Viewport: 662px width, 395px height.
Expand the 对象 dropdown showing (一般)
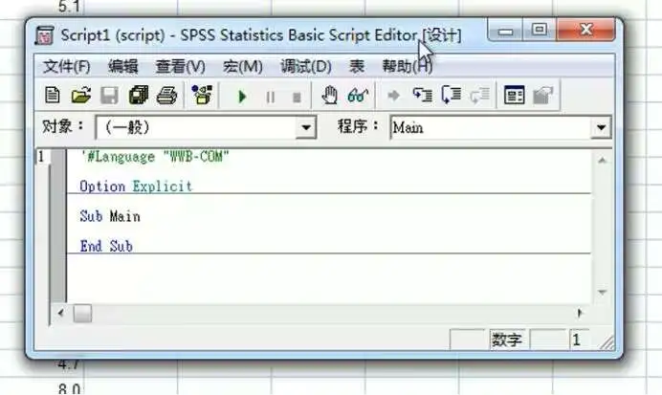(306, 127)
